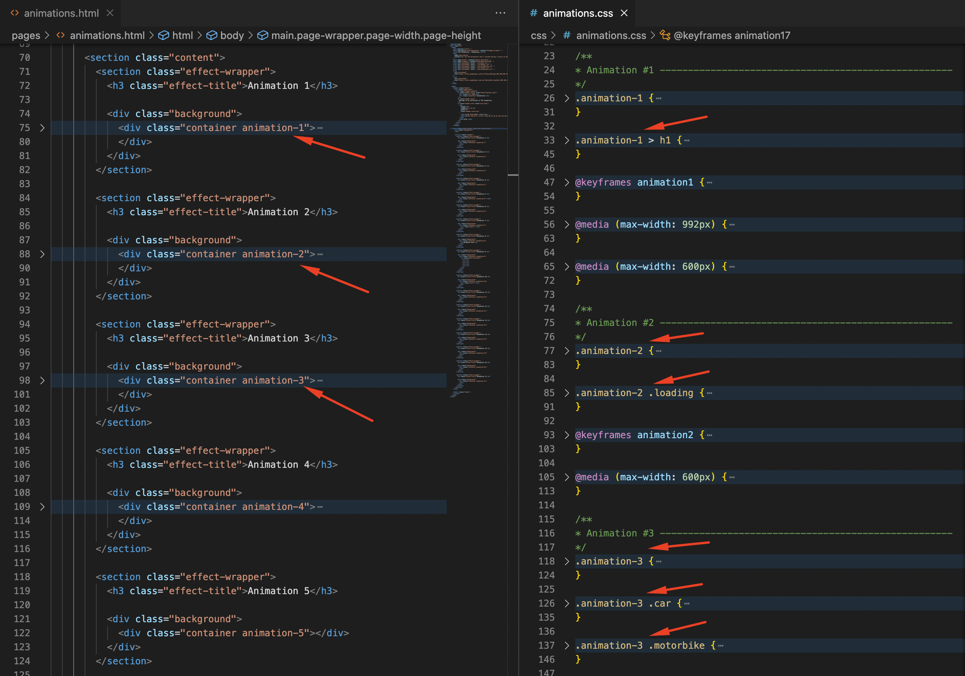Switch to the animations.html tab
Screen dimensions: 965x676
coord(61,13)
